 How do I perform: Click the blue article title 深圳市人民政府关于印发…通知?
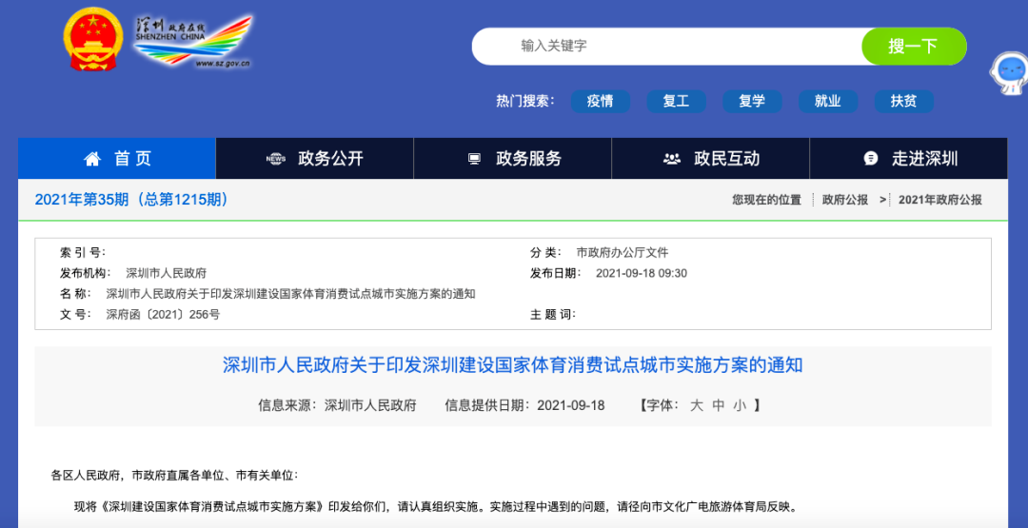513,365
